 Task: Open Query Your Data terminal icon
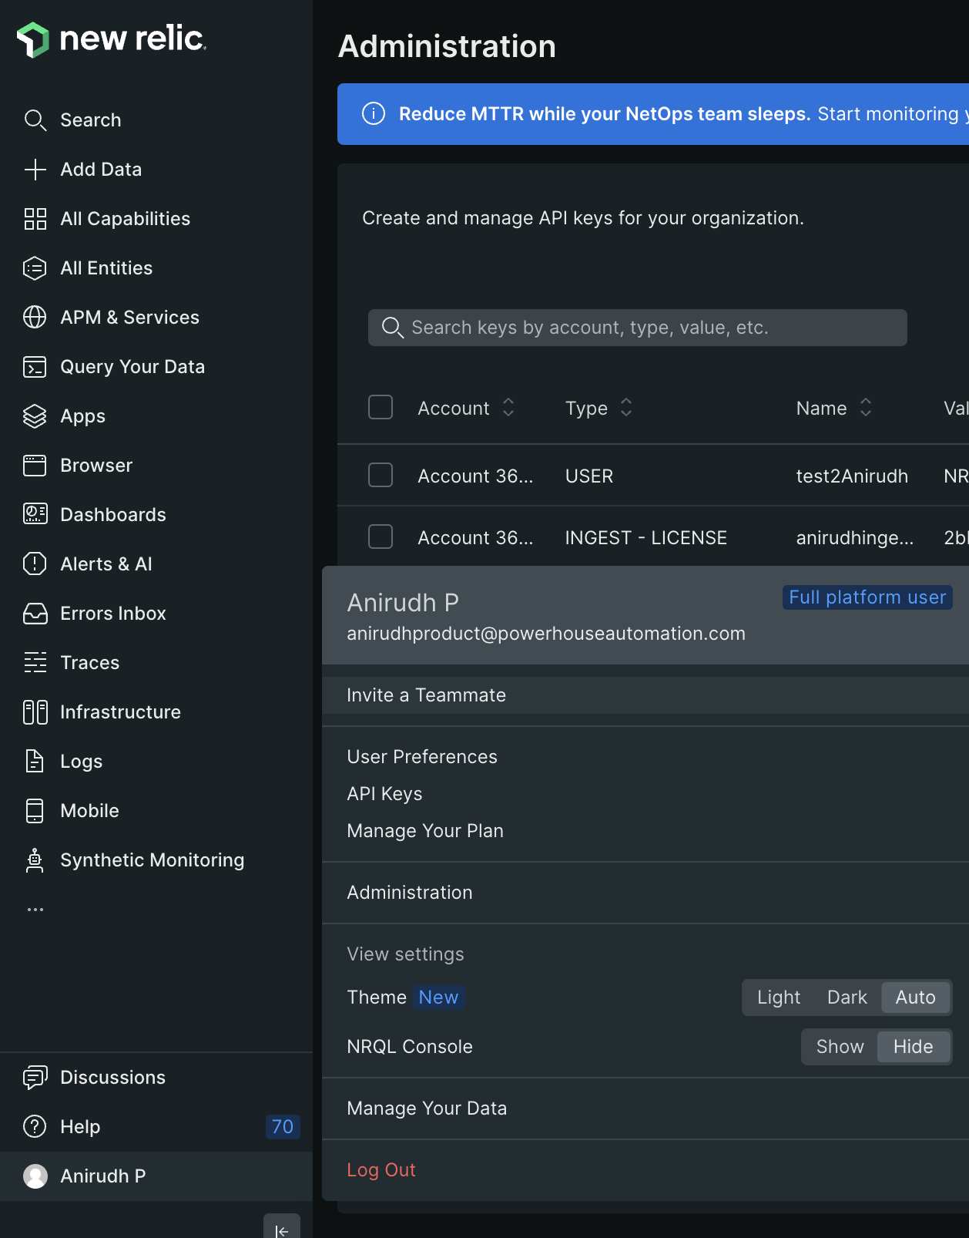35,367
